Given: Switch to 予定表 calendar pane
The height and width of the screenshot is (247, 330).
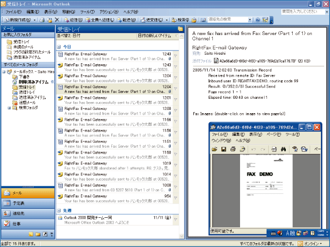Looking at the screenshot, I should (28, 203).
